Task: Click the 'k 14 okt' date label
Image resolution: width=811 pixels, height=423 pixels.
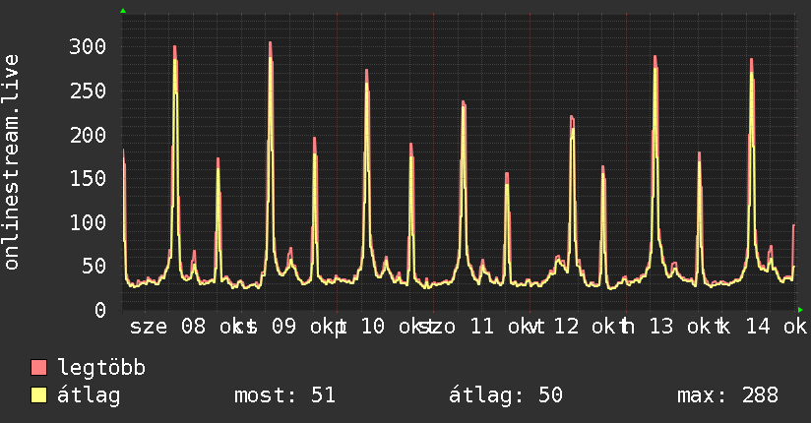Action: click(x=763, y=327)
